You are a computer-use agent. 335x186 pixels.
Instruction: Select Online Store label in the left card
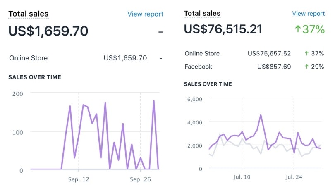pos(28,58)
